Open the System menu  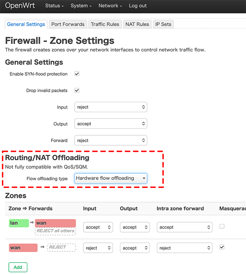point(81,6)
